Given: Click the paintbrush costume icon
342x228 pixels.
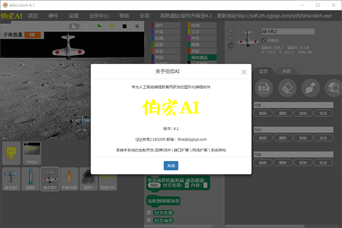Looking at the screenshot, I should [310, 89].
